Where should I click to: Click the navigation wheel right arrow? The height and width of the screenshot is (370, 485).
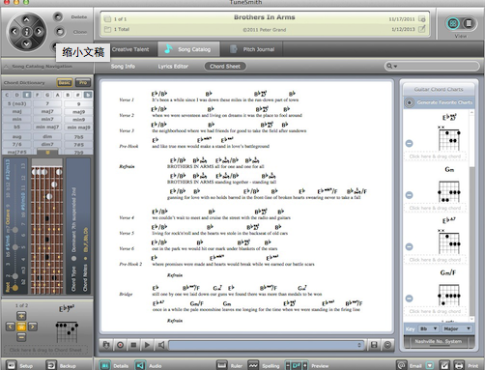tap(39, 31)
